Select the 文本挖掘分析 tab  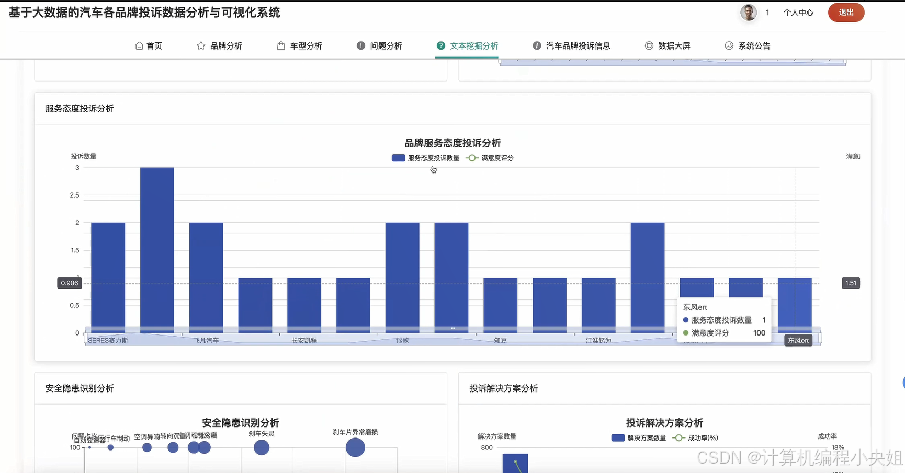pos(467,46)
